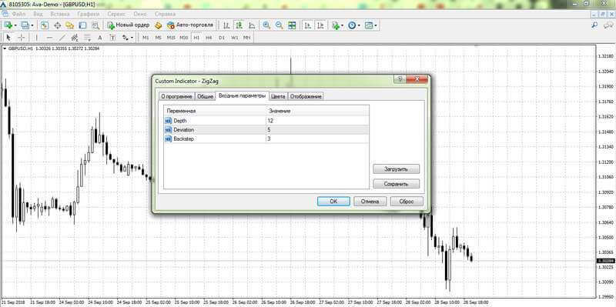Select the Backstep value 3

coord(317,138)
